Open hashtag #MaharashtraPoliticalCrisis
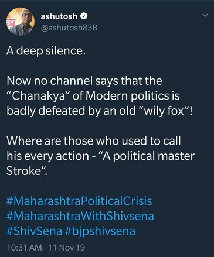The image size is (214, 257). click(x=79, y=201)
